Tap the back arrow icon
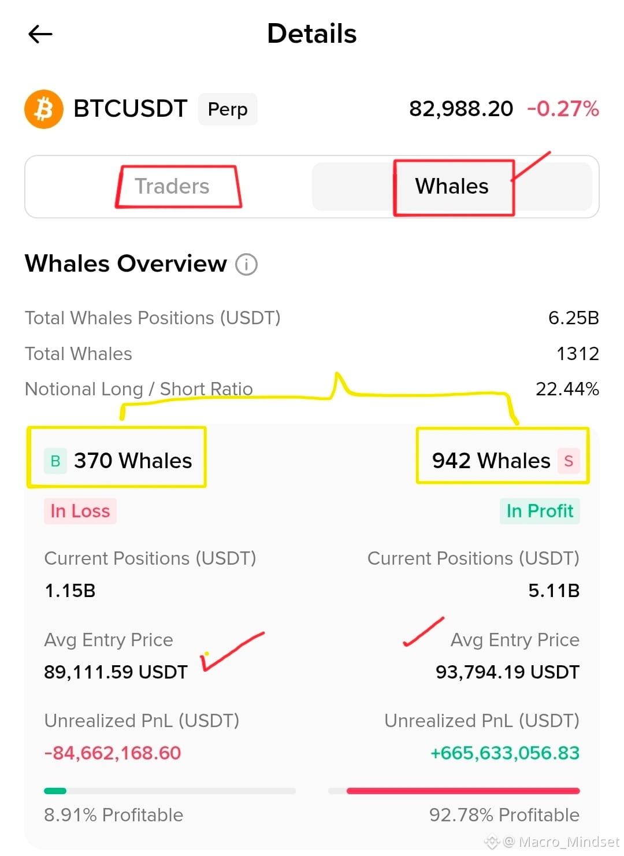 [x=40, y=34]
